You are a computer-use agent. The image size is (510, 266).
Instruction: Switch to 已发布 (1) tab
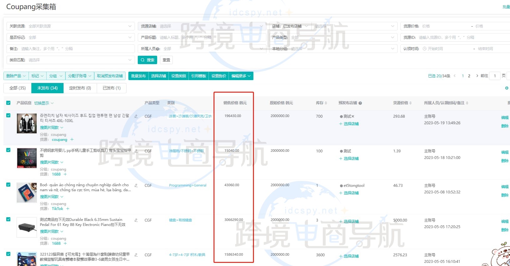click(112, 88)
